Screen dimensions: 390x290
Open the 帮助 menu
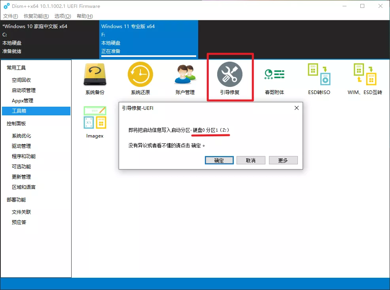(x=84, y=16)
